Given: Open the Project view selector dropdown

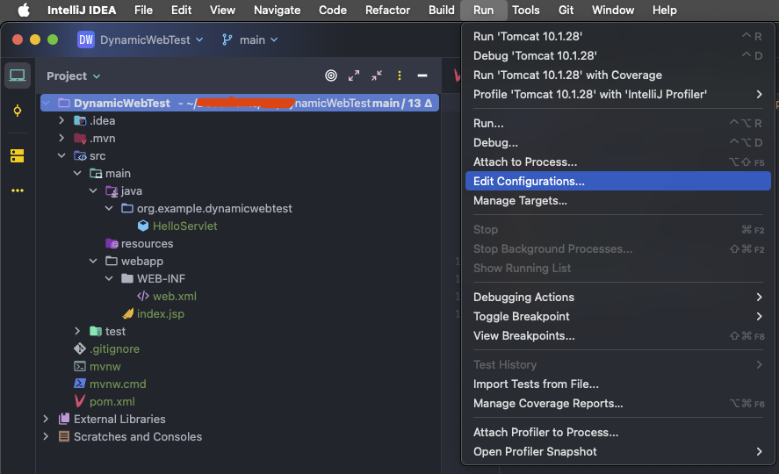Looking at the screenshot, I should click(74, 76).
